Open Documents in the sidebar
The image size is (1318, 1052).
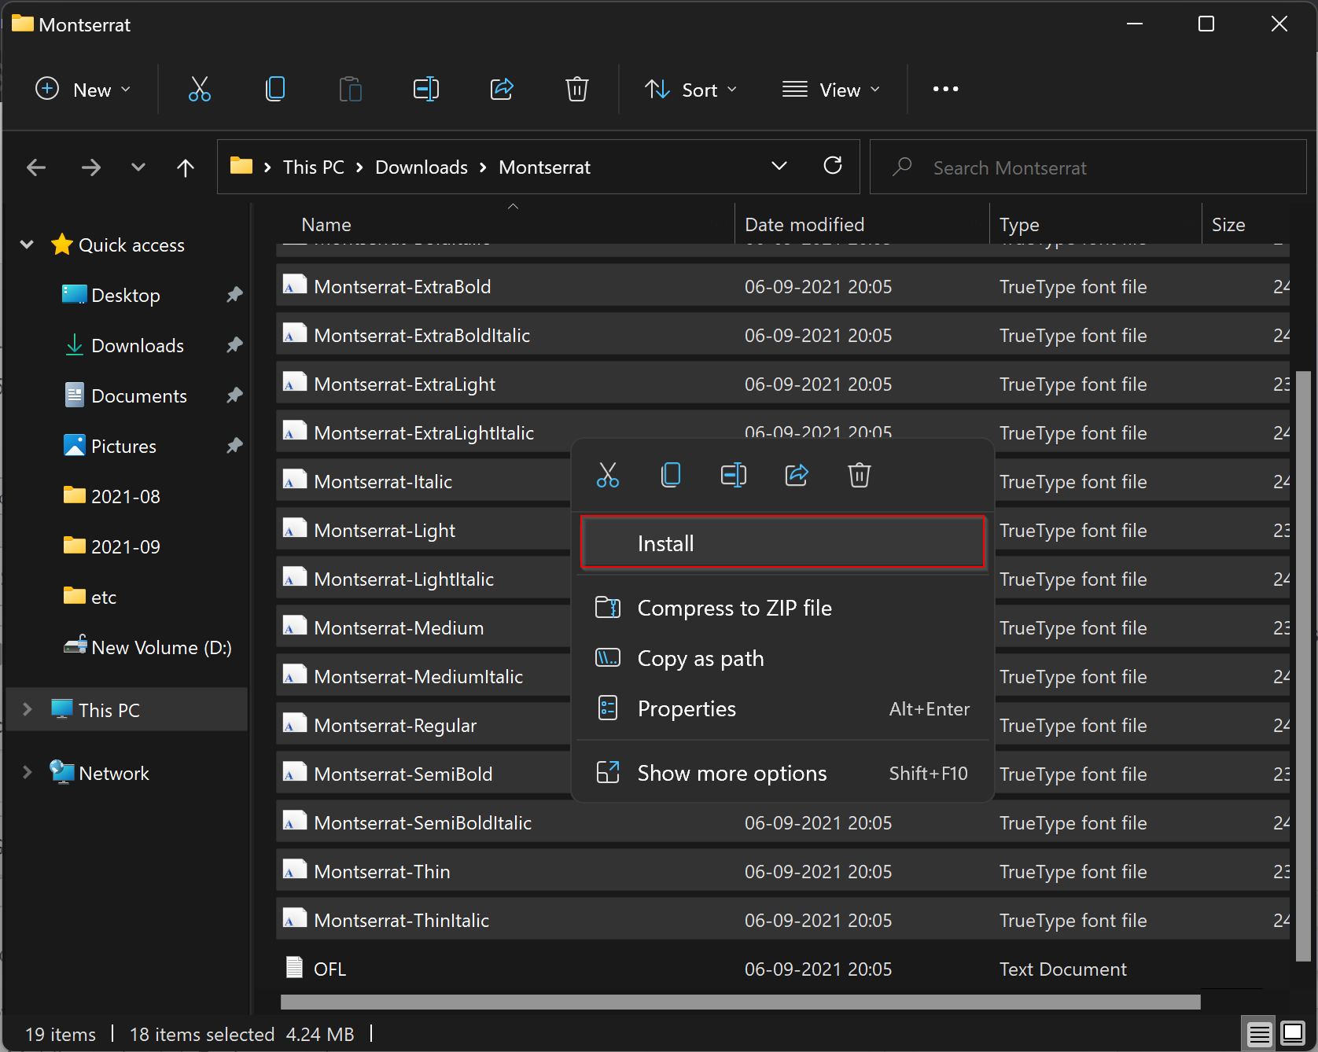139,396
